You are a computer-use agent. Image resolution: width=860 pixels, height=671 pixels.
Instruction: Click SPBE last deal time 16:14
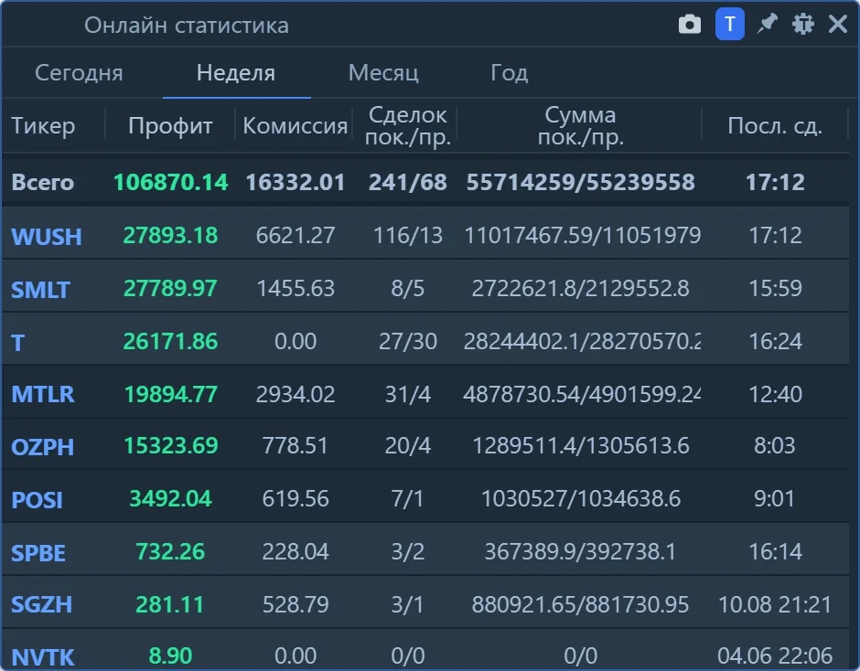coord(775,551)
